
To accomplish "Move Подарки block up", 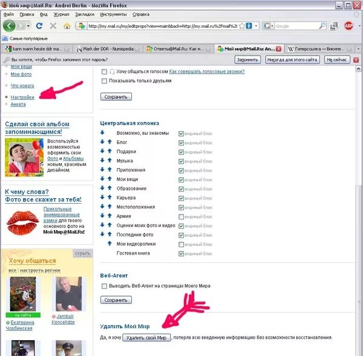I will 110,151.
